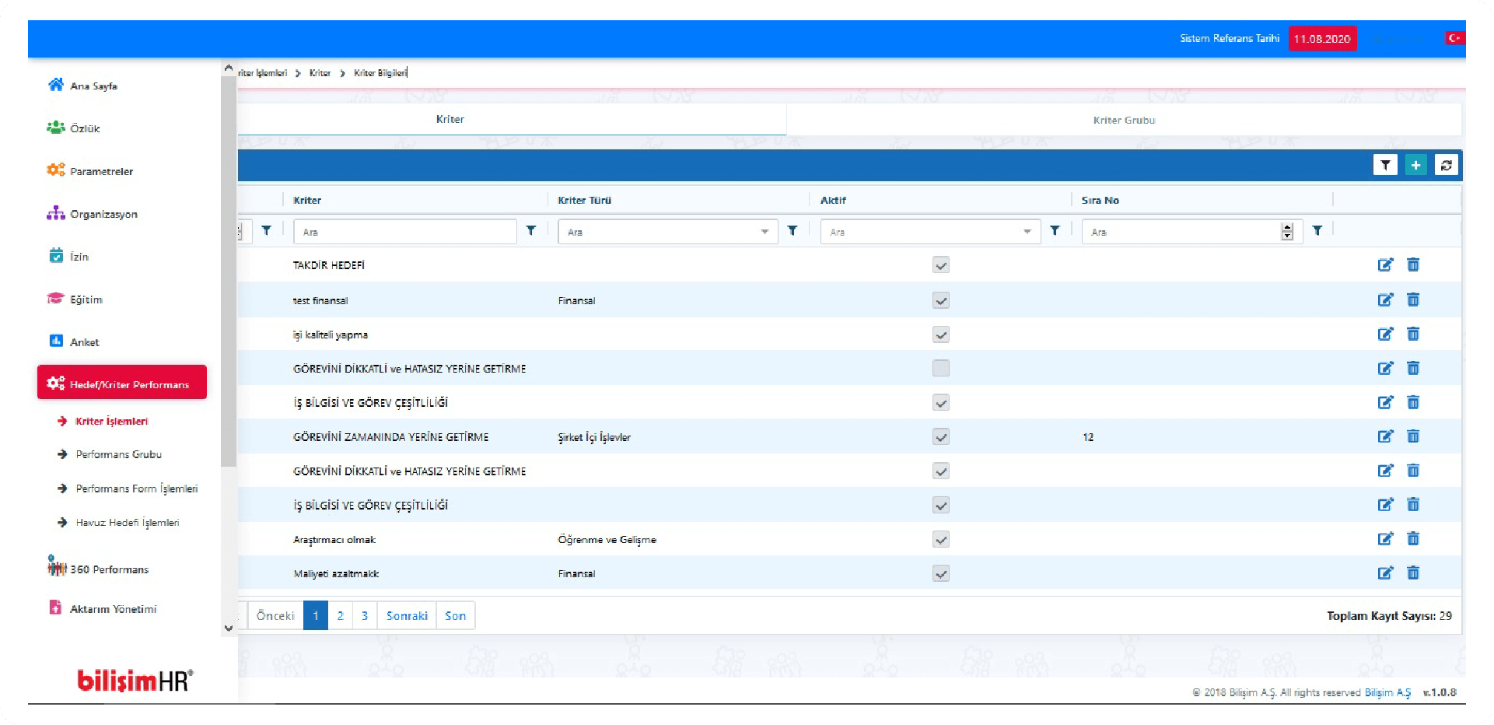Open Performans Grubu in the sidebar
Screen dimensions: 1494x725
coord(118,454)
